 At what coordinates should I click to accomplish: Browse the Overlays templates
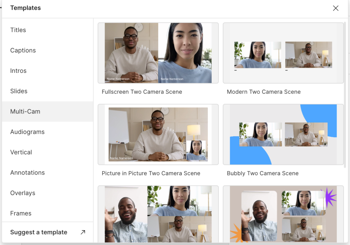pos(23,193)
